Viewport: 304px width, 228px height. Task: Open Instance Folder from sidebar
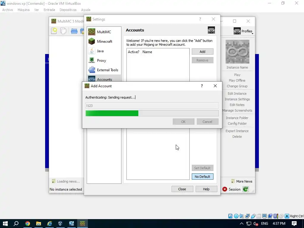pyautogui.click(x=237, y=118)
